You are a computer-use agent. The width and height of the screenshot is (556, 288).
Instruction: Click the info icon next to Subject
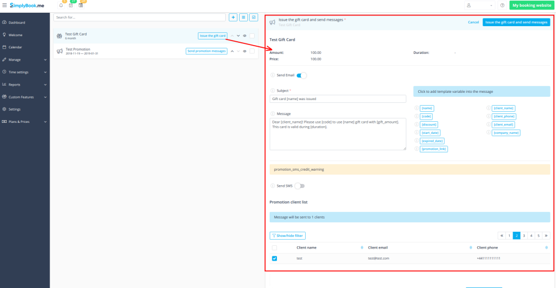[x=272, y=91]
